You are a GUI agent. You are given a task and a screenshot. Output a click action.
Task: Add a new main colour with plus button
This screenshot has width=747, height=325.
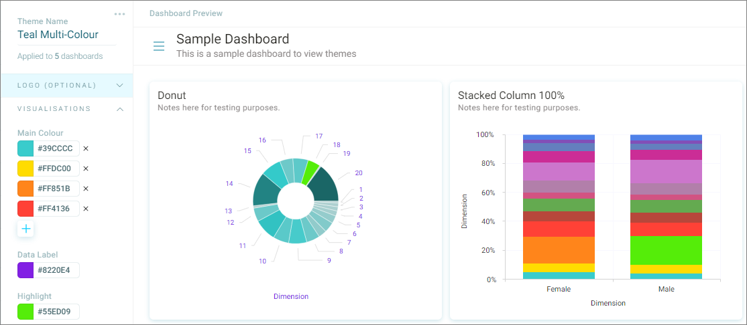coord(25,229)
